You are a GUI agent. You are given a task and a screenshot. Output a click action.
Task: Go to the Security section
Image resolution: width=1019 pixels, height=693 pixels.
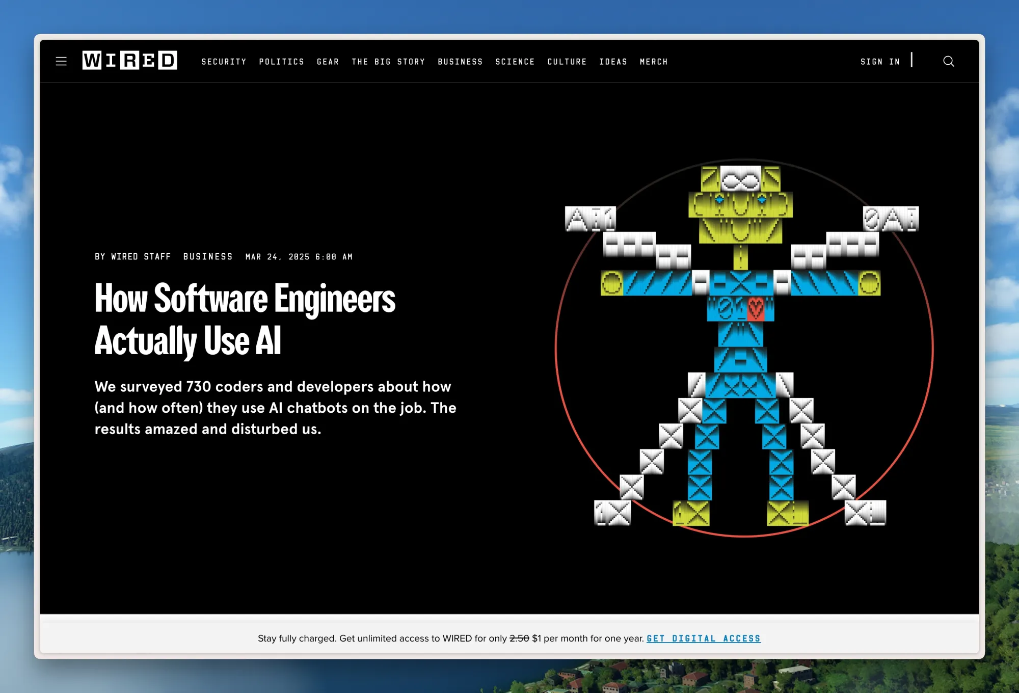[224, 62]
